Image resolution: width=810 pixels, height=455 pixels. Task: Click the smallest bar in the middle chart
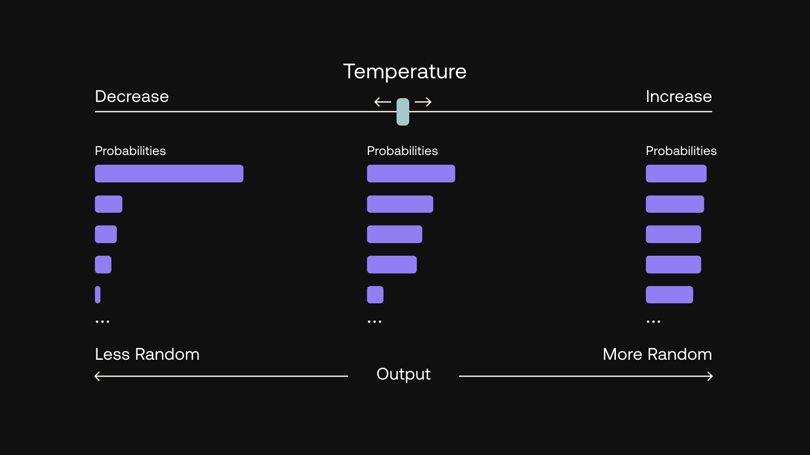click(375, 294)
